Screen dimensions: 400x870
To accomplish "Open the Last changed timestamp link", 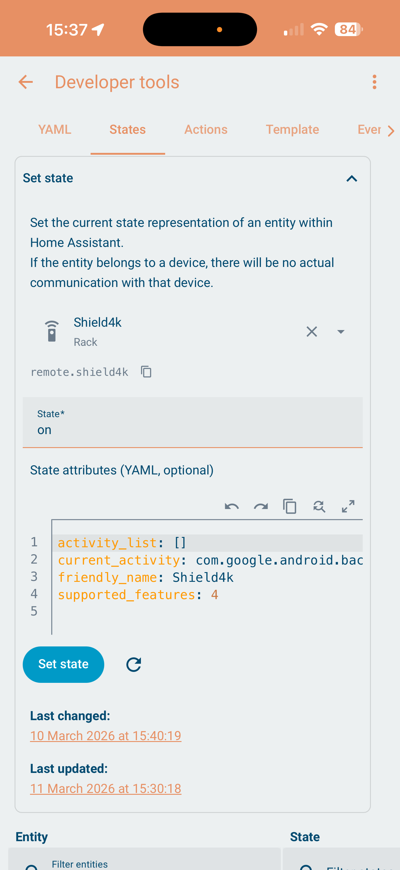I will [x=105, y=736].
